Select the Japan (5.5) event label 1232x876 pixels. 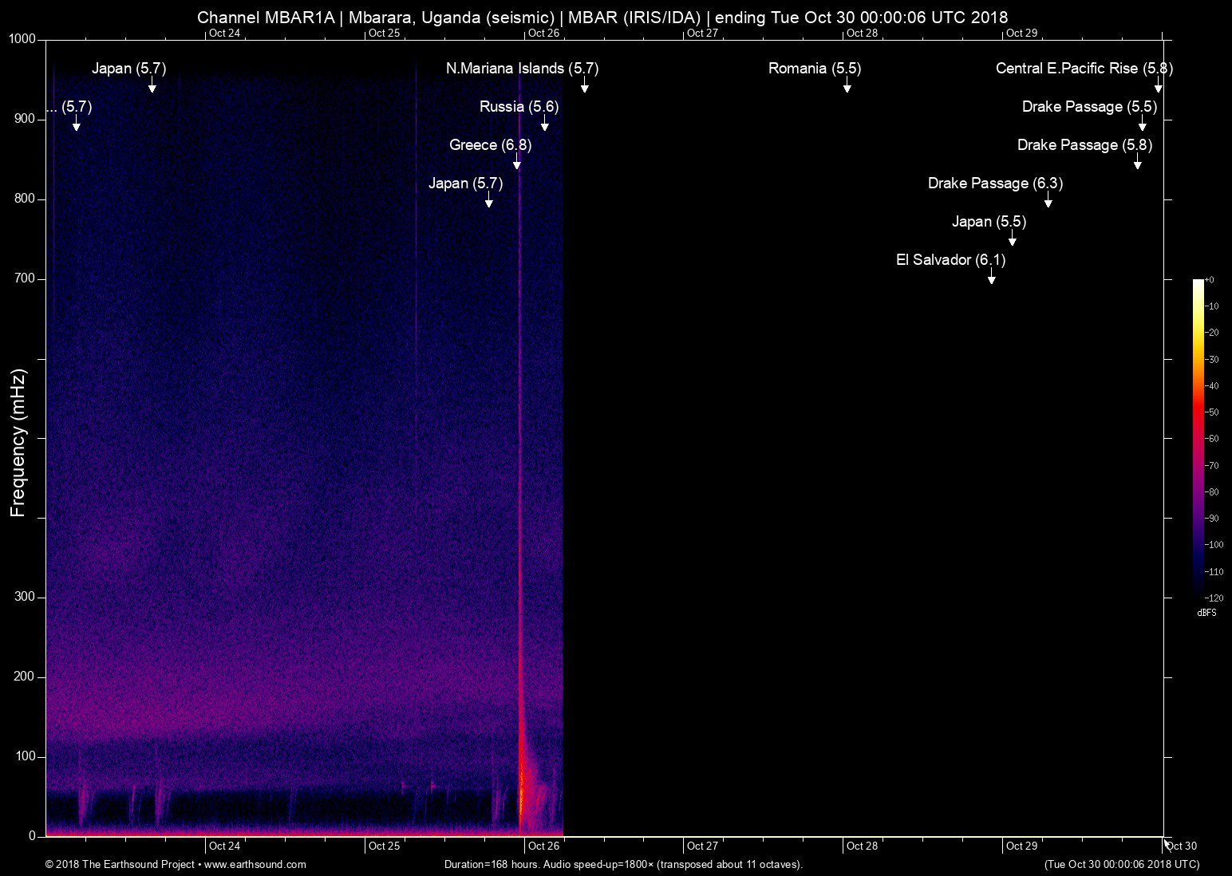tap(989, 221)
